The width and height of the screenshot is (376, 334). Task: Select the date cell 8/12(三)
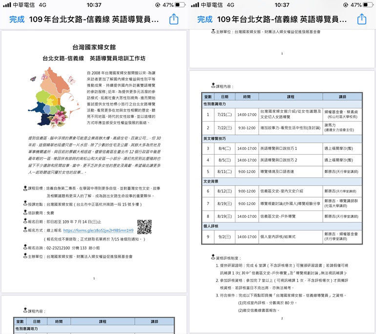click(x=225, y=191)
